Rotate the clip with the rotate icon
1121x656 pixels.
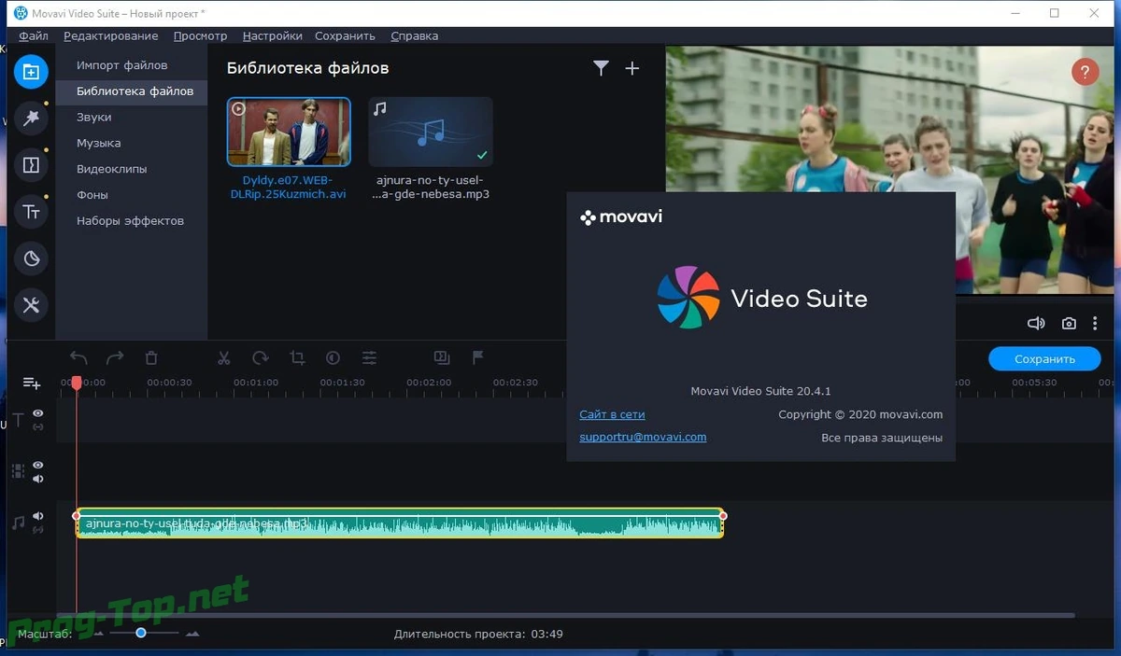(261, 357)
